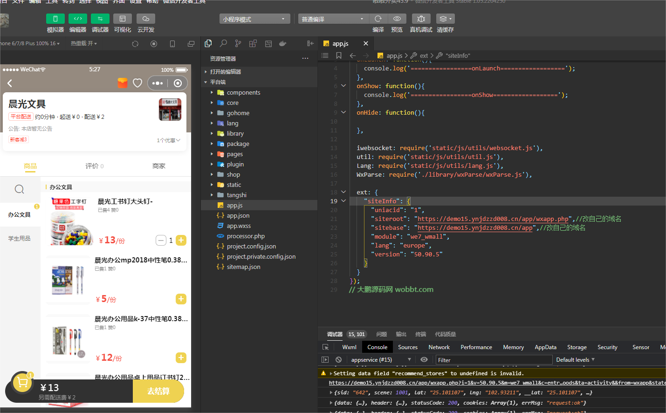Click the simulator (模拟器) toolbar icon
666x413 pixels.
coord(55,19)
